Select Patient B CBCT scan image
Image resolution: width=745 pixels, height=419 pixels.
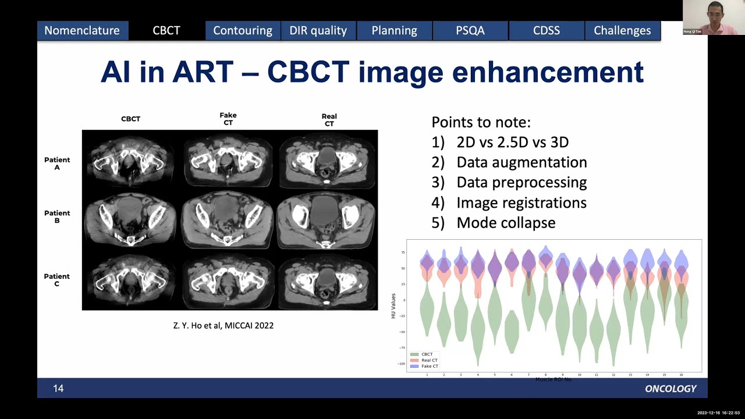tap(130, 219)
